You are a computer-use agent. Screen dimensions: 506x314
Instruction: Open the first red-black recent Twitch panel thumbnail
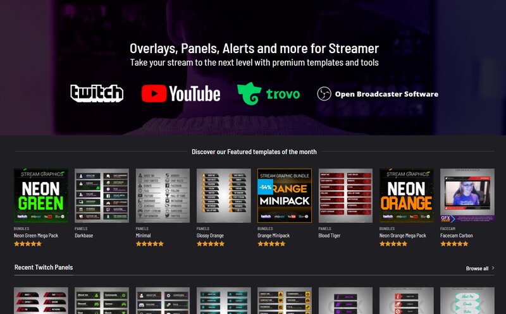pos(41,301)
